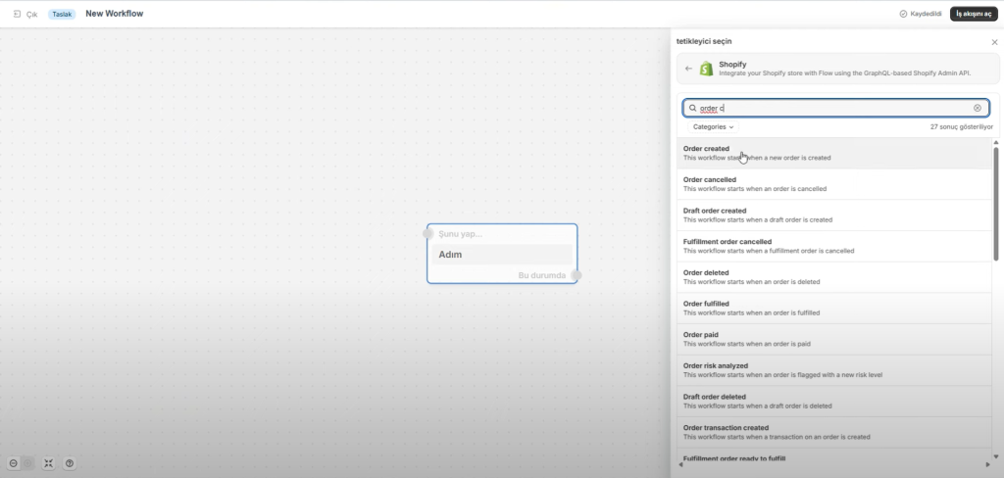The width and height of the screenshot is (1004, 478).
Task: Click inside the trigger search input
Action: pyautogui.click(x=833, y=108)
